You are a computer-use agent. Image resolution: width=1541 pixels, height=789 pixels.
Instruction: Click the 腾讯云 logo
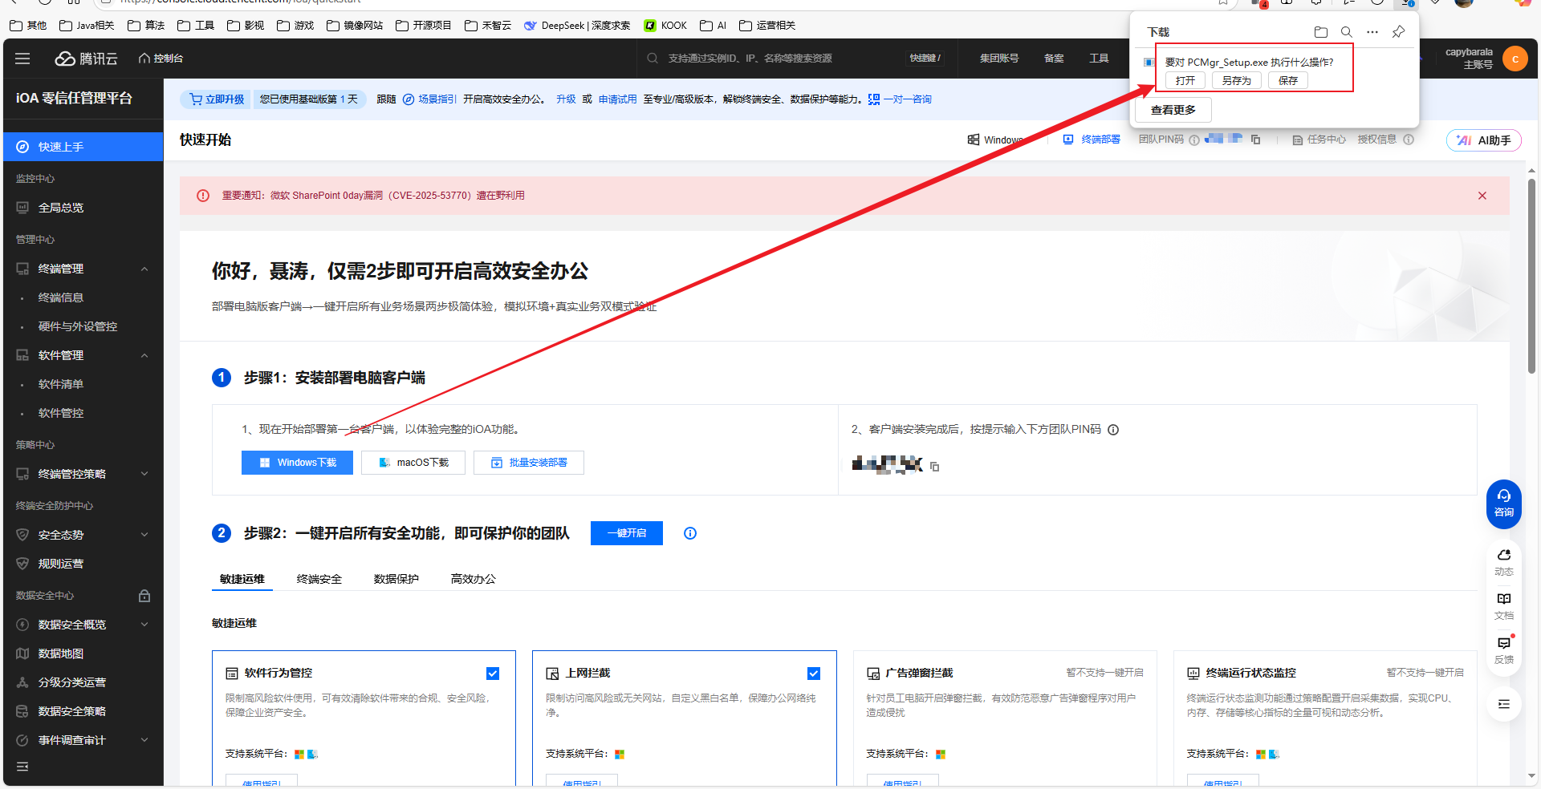click(86, 59)
